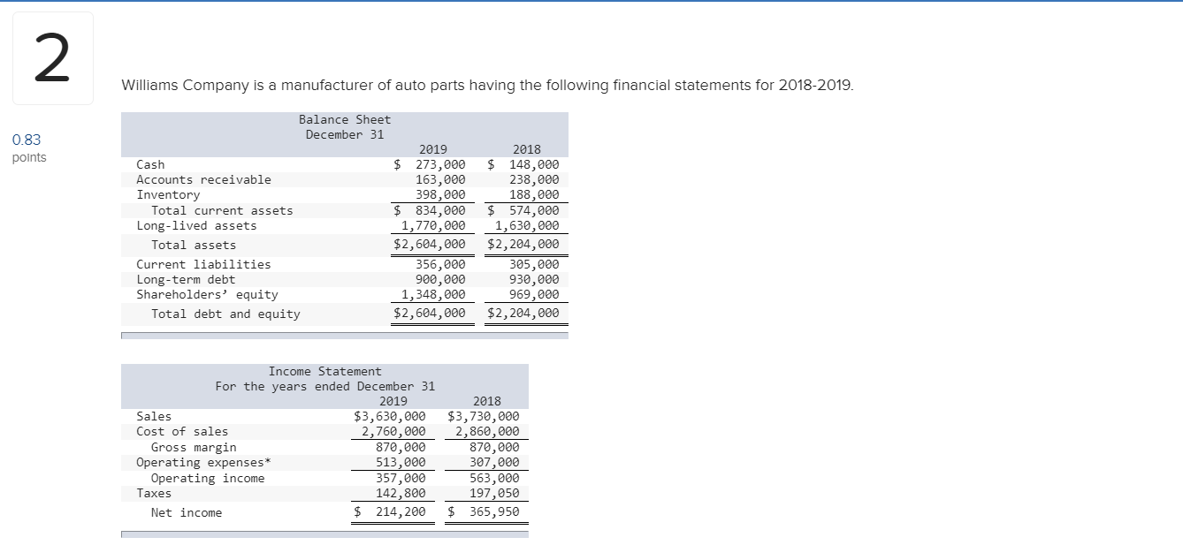Select the Cost of sales label
Screen dimensions: 1183x545
tap(182, 431)
